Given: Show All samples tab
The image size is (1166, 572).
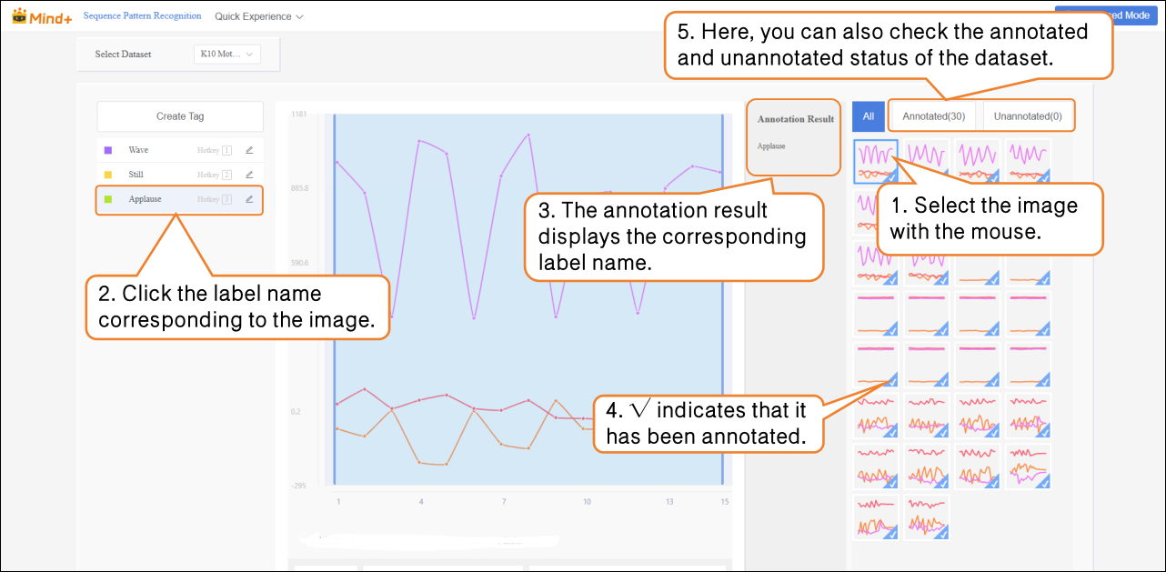Looking at the screenshot, I should (x=869, y=116).
